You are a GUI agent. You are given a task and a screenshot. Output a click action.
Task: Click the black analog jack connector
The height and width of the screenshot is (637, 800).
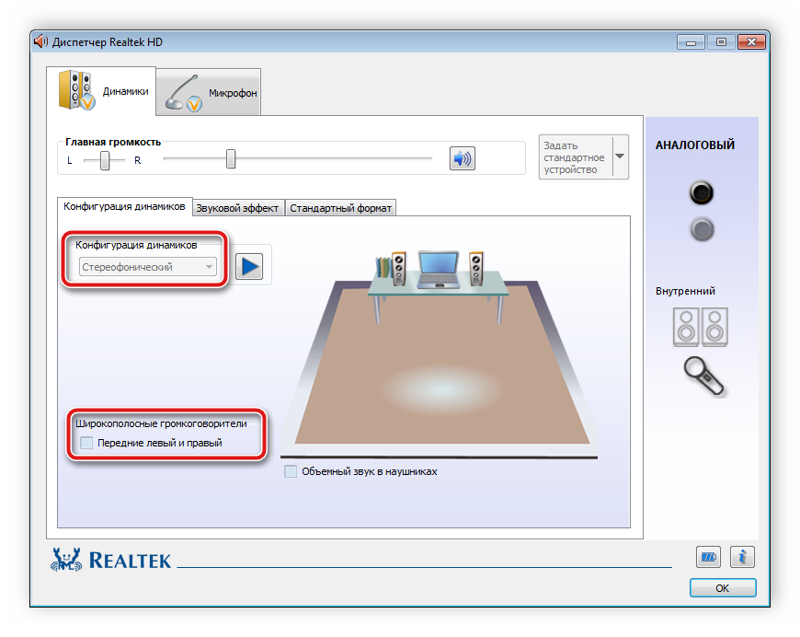(702, 193)
